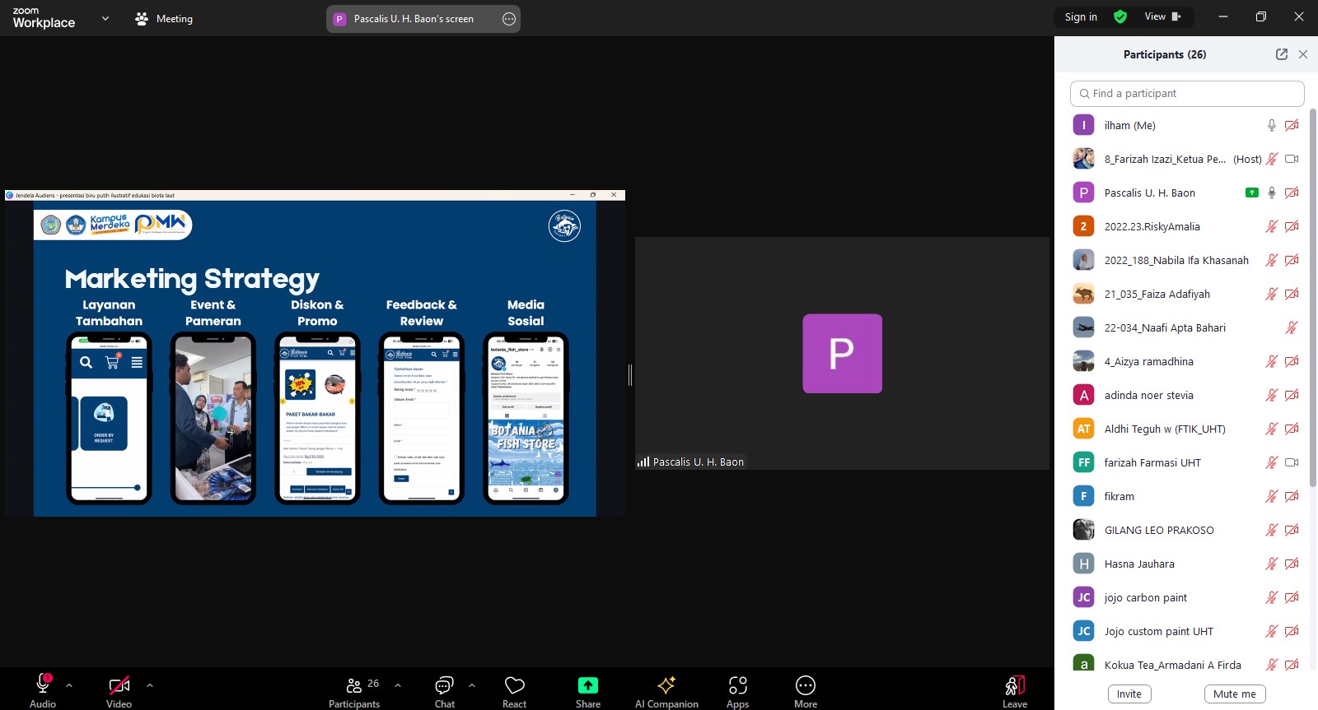Open the Meeting tab
This screenshot has width=1318, height=710.
164,18
